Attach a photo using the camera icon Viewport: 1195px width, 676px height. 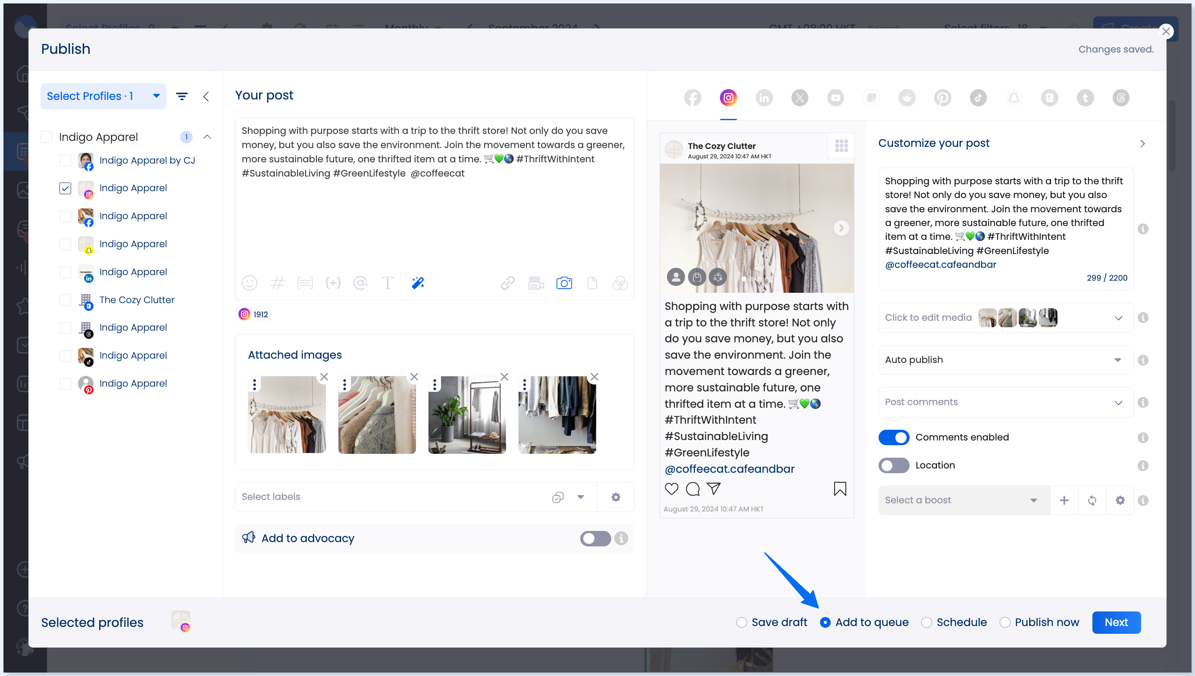[x=564, y=283]
